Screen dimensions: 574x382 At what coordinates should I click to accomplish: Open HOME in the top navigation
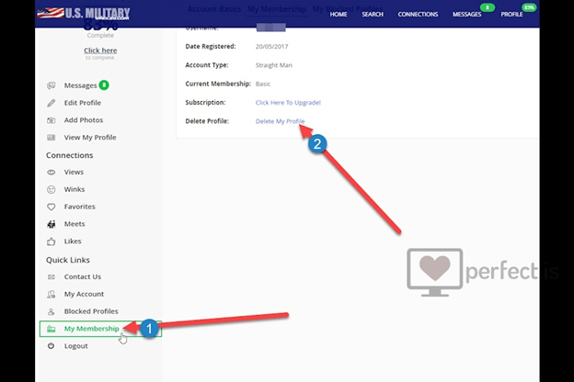(x=339, y=15)
